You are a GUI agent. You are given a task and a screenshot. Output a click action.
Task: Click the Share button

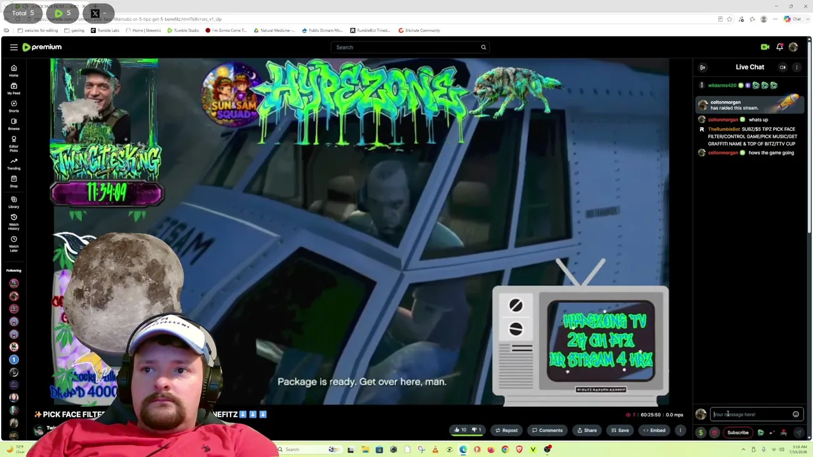tap(587, 430)
